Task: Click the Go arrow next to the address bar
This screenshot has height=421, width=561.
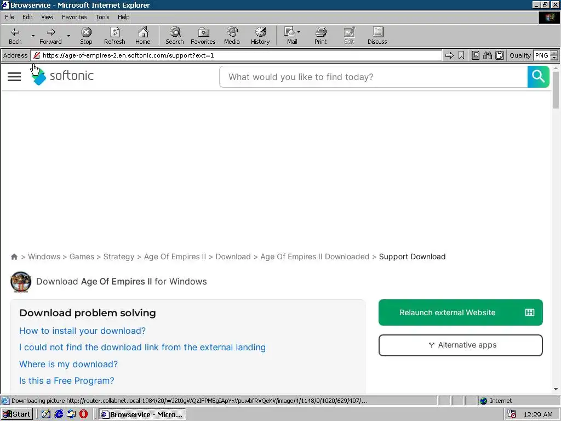Action: (x=449, y=55)
